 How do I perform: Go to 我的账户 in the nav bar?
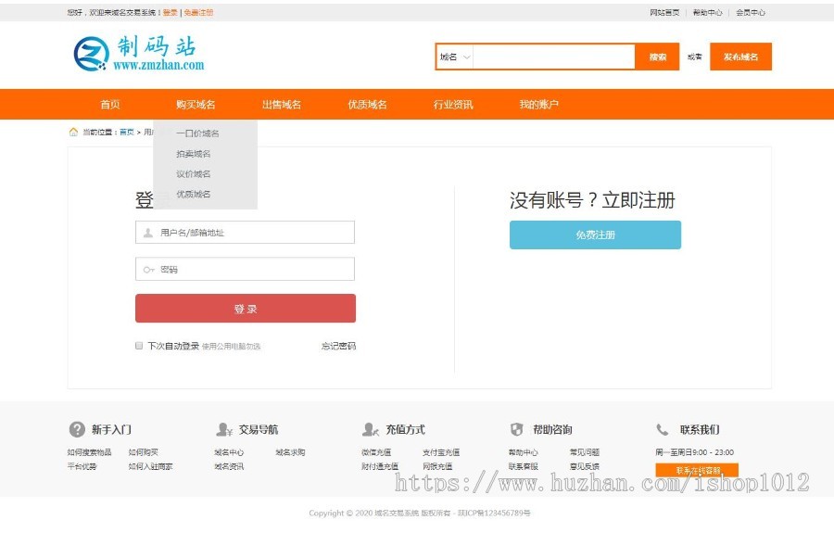point(538,105)
